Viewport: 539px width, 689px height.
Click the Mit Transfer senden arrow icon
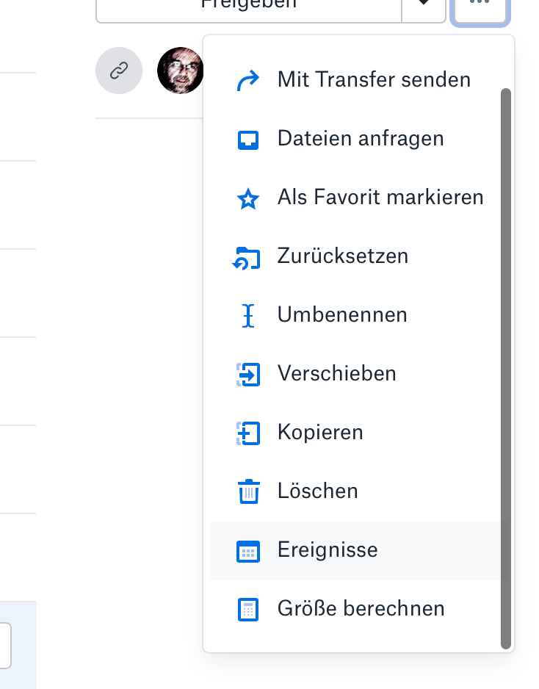click(249, 80)
